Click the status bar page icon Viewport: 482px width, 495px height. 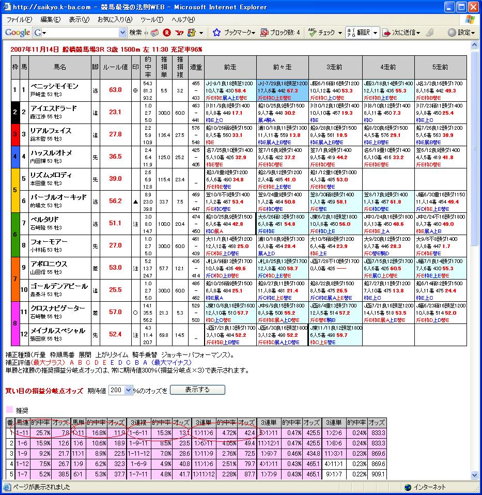[7, 487]
